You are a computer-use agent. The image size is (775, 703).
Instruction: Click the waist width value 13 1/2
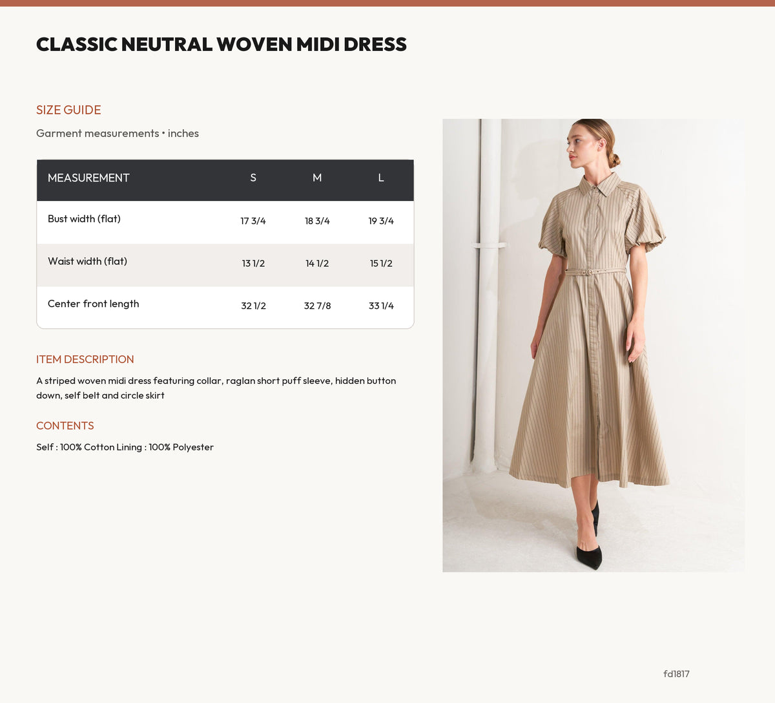253,264
